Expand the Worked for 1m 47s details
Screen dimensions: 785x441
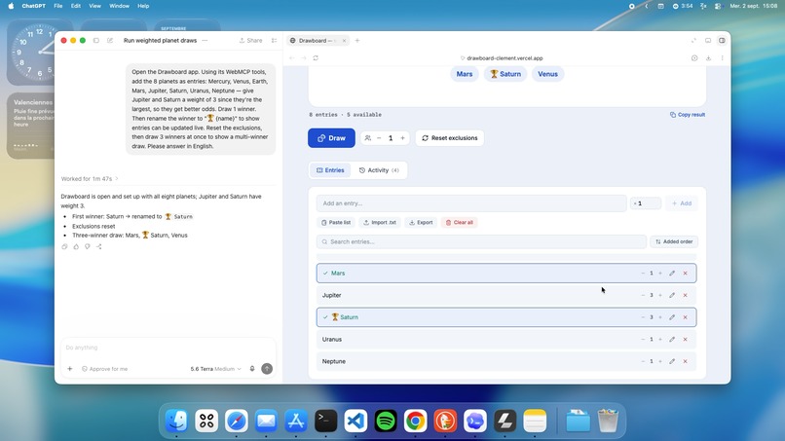90,179
